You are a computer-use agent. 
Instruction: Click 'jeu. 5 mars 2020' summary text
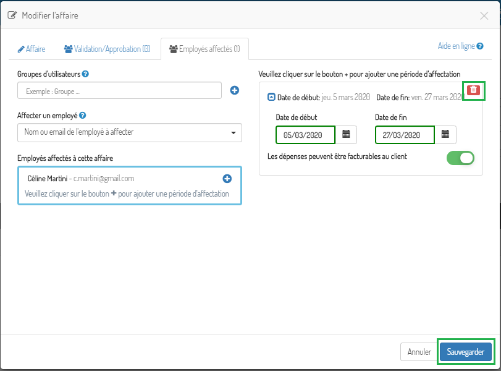click(346, 97)
